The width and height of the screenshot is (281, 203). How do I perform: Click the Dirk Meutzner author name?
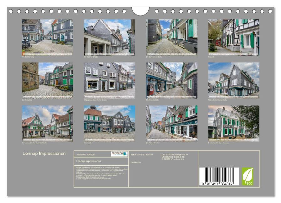point(136,162)
